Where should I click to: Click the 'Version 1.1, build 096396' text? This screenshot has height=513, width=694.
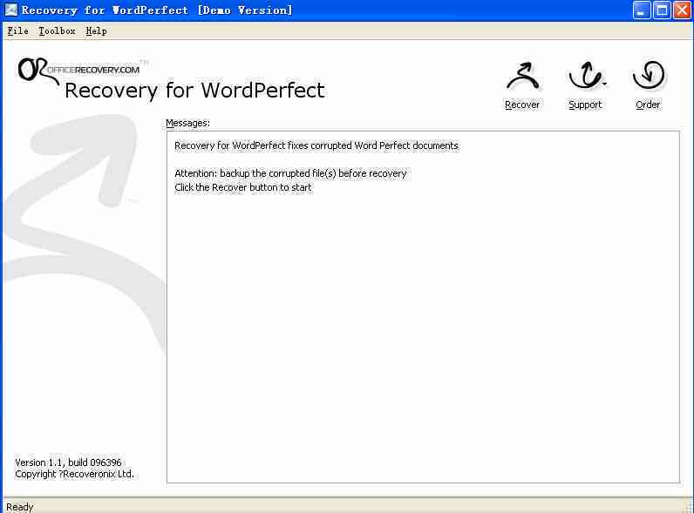point(68,462)
